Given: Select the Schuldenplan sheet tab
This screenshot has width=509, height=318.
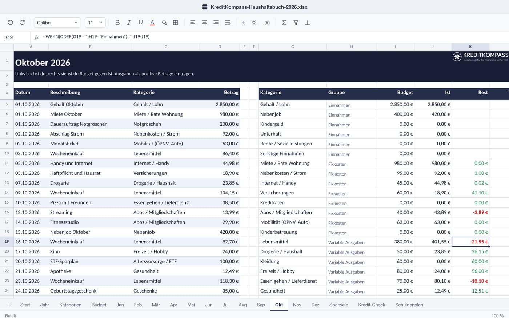Looking at the screenshot, I should [x=409, y=305].
